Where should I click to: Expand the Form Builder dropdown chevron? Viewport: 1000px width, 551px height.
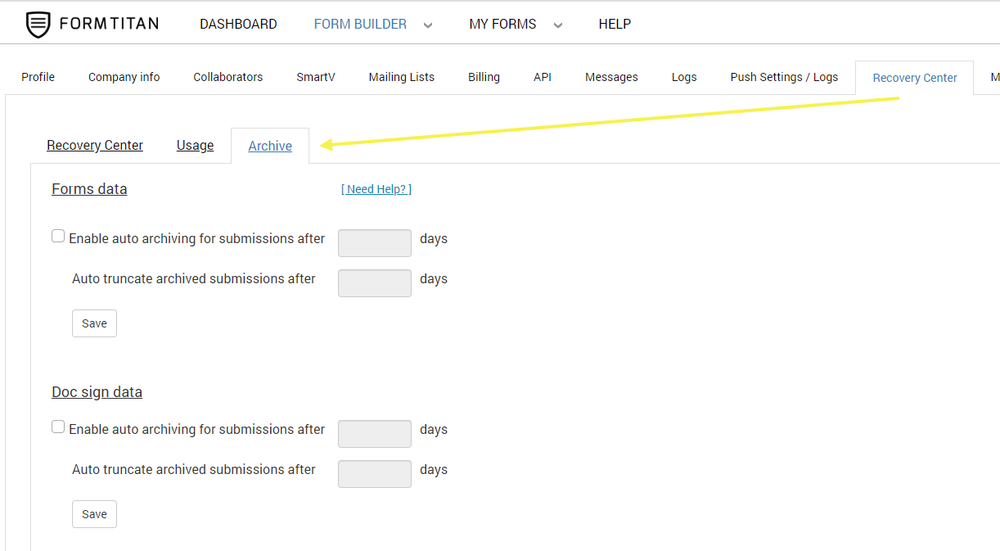point(427,25)
